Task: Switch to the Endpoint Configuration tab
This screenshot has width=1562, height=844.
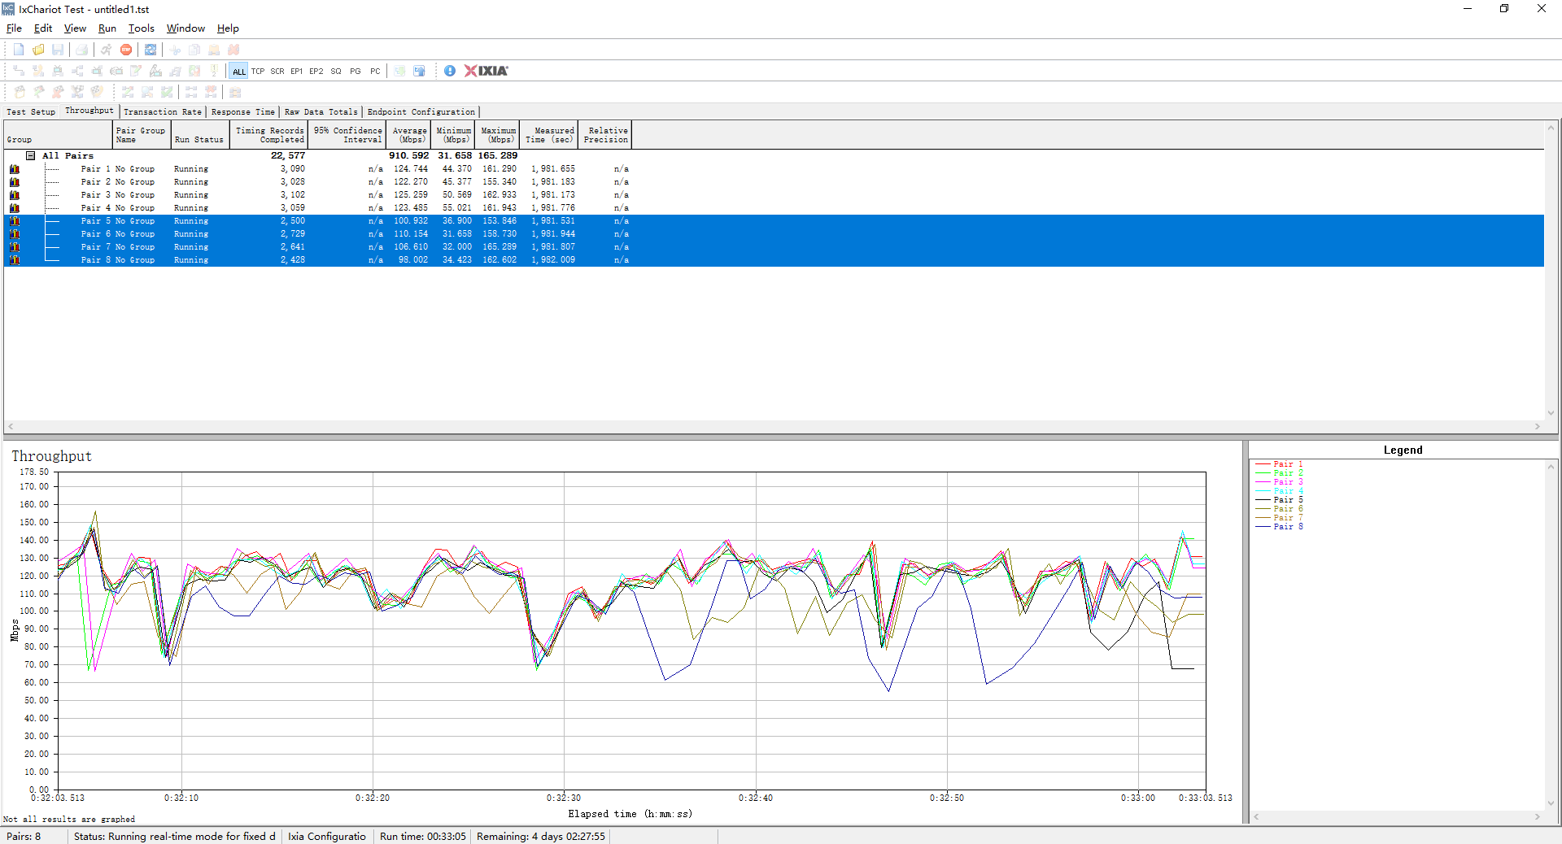Action: (421, 112)
